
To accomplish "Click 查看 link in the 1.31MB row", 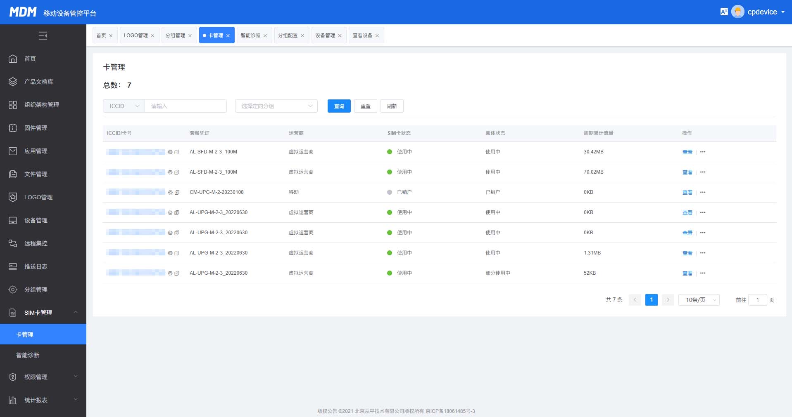I will click(687, 253).
